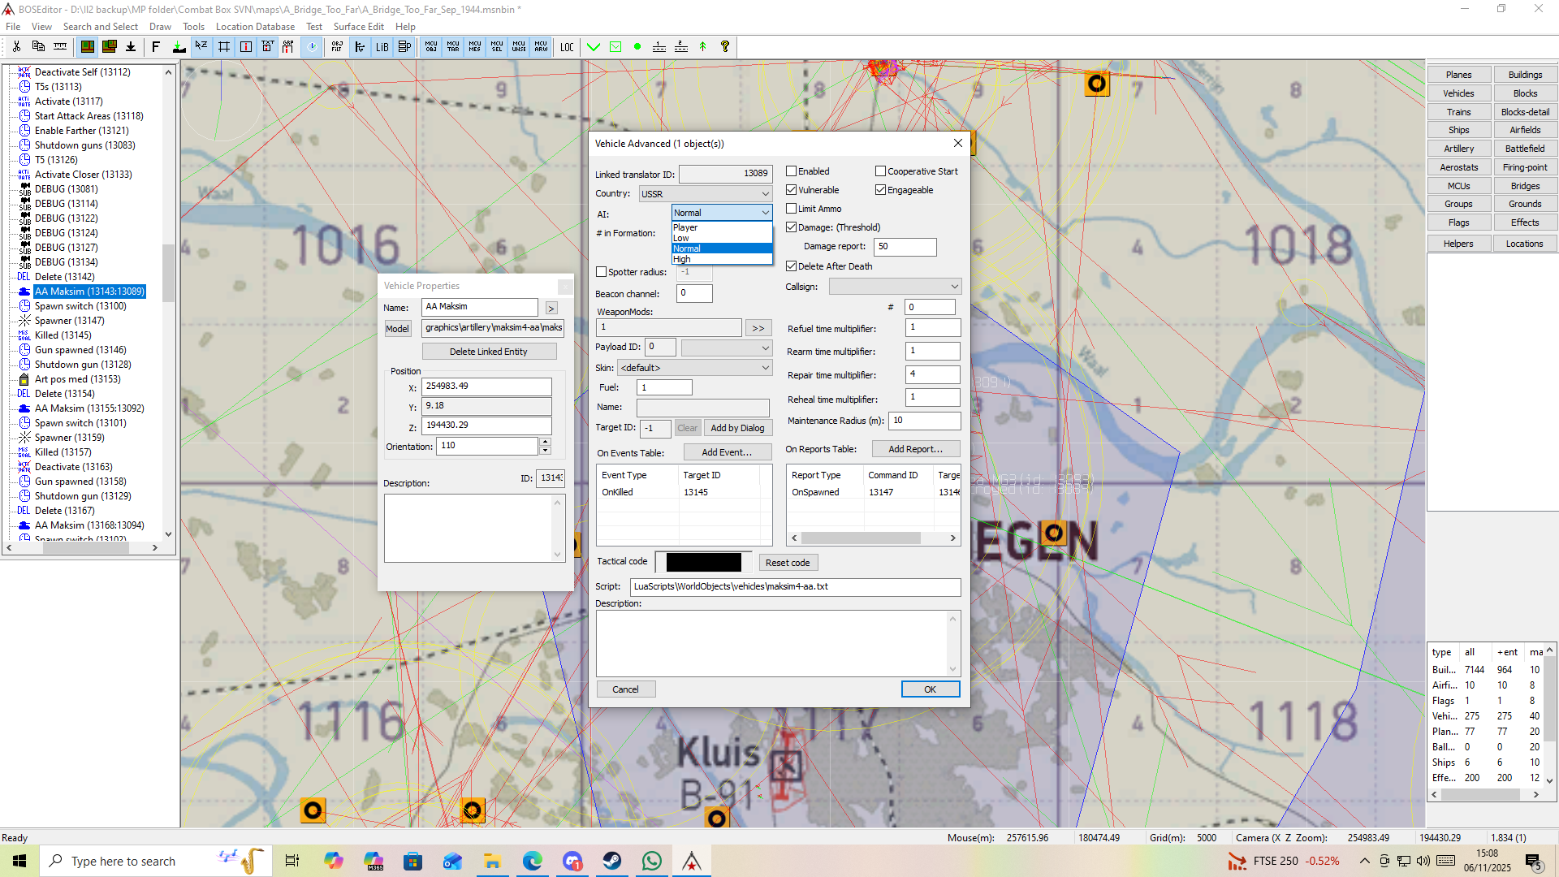This screenshot has height=877, width=1559.
Task: Toggle the Delete After Death checkbox
Action: pyautogui.click(x=792, y=266)
